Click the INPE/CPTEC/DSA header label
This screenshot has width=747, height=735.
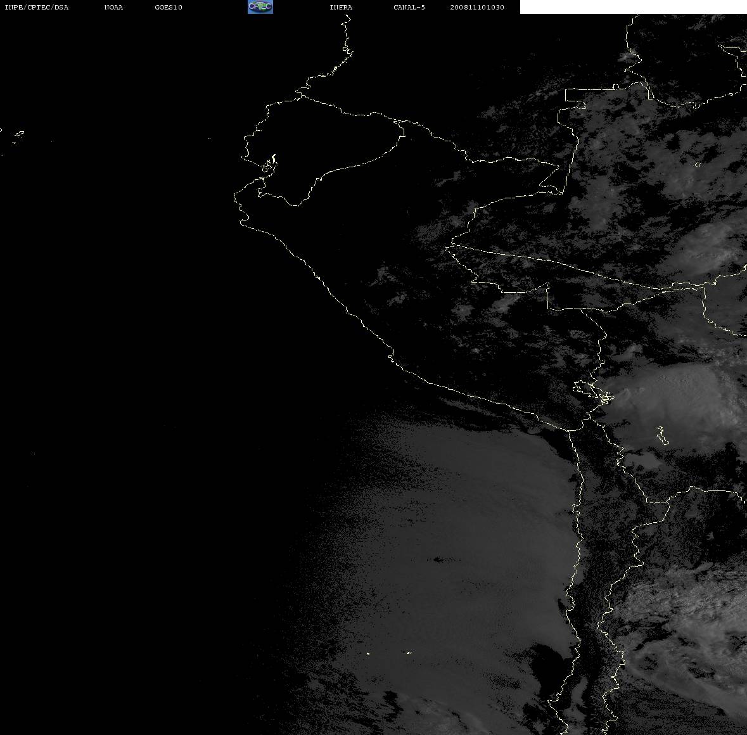coord(37,7)
